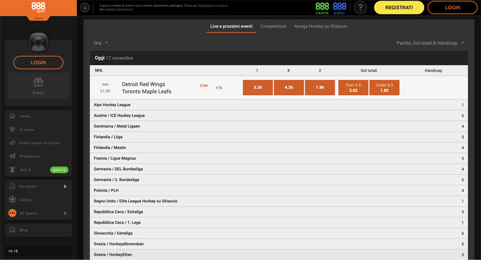Click the NHL league header
The height and width of the screenshot is (260, 481).
click(x=99, y=70)
